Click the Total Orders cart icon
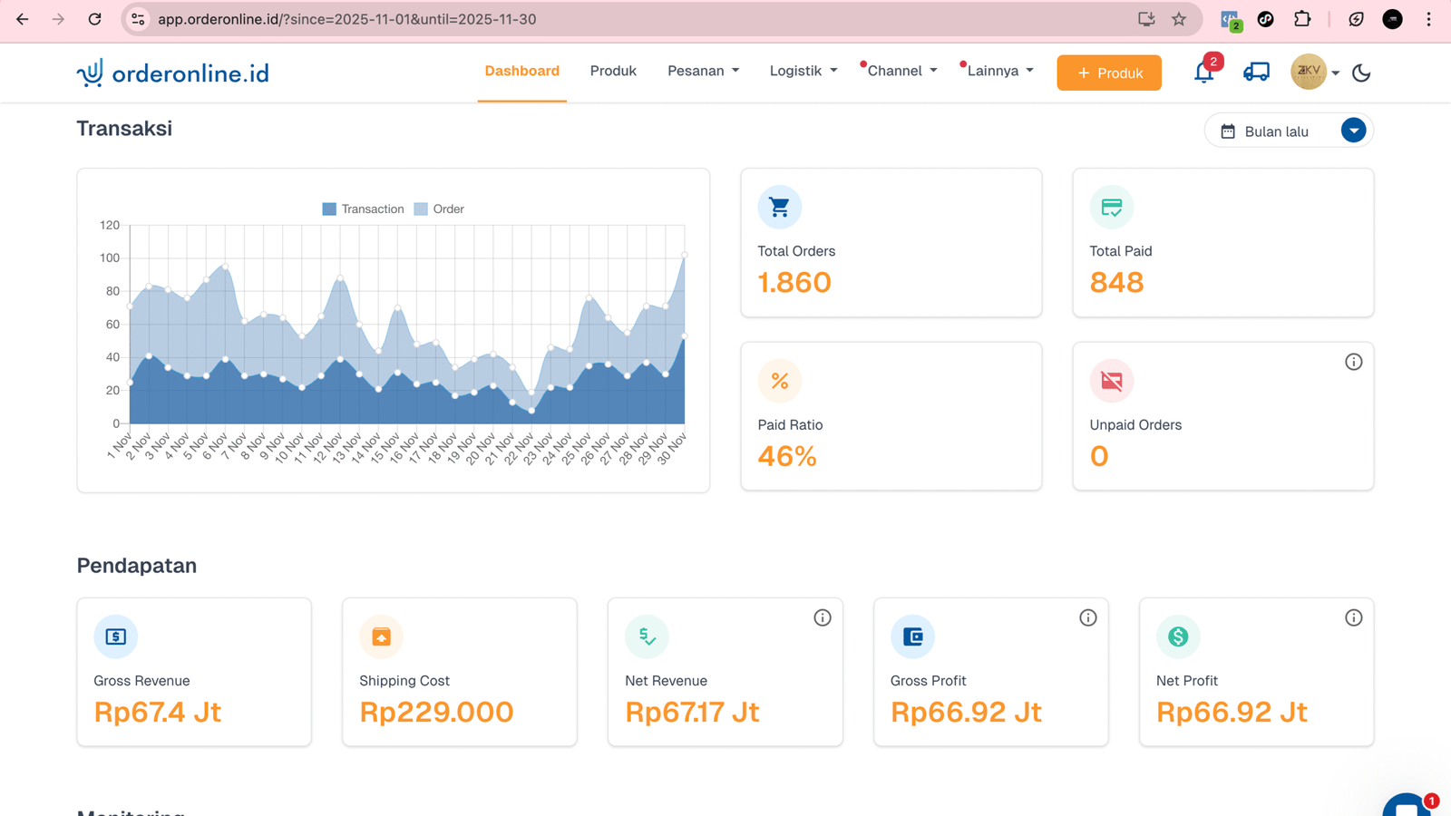The image size is (1451, 816). [779, 208]
